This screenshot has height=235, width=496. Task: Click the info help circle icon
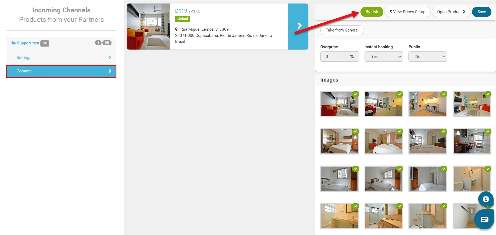point(486,199)
